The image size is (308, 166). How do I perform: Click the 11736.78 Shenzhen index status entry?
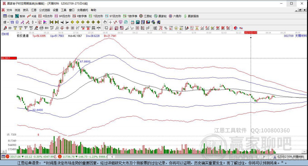(x=83, y=157)
